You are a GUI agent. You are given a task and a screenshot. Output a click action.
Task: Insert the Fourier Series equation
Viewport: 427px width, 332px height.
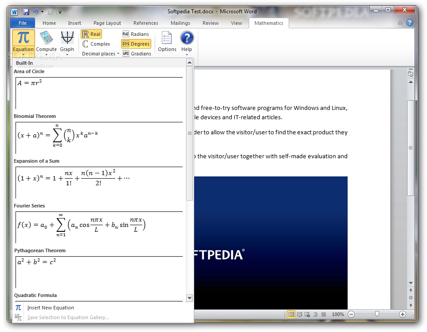coord(99,227)
